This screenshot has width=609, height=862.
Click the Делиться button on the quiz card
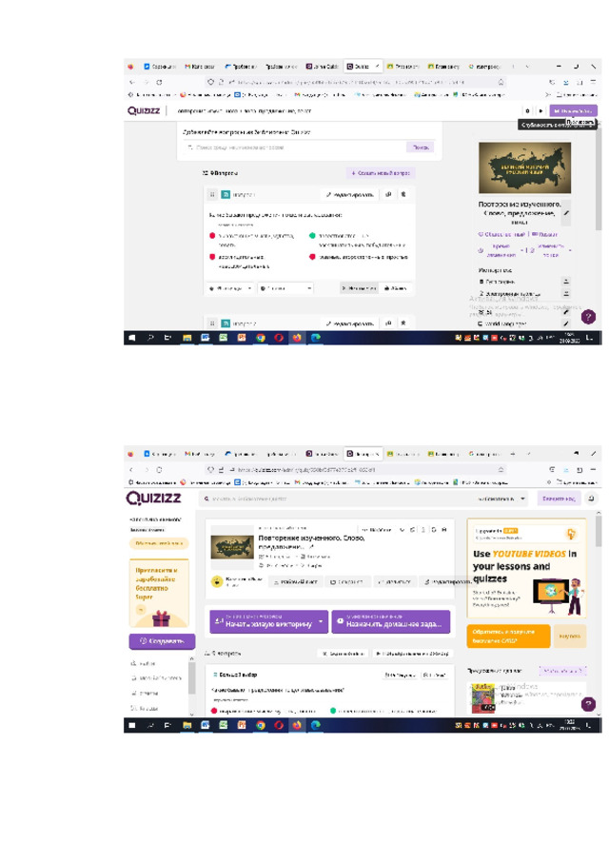point(395,581)
